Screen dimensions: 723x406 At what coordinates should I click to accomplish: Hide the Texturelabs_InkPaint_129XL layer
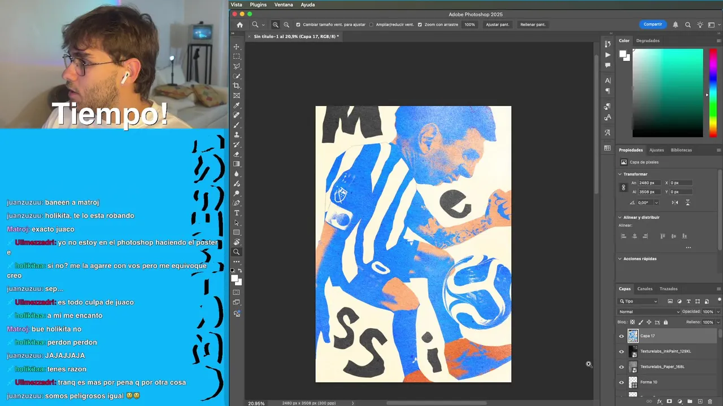point(622,351)
